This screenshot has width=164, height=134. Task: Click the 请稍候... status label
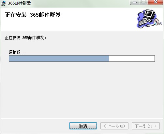pyautogui.click(x=17, y=52)
